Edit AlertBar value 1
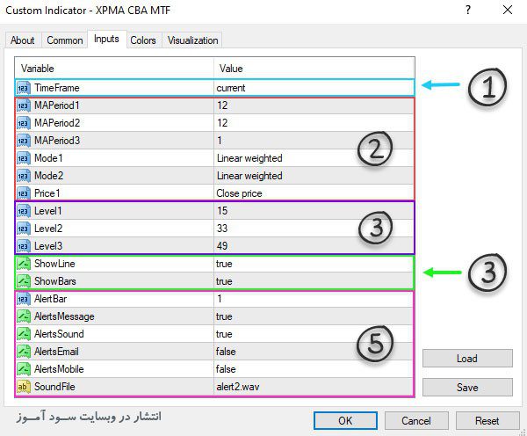The image size is (527, 436). point(314,299)
